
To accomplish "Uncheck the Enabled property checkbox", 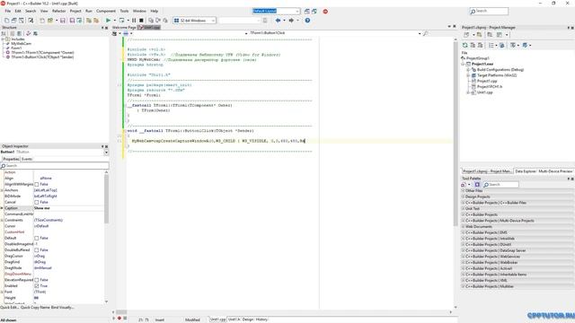I will tap(37, 286).
